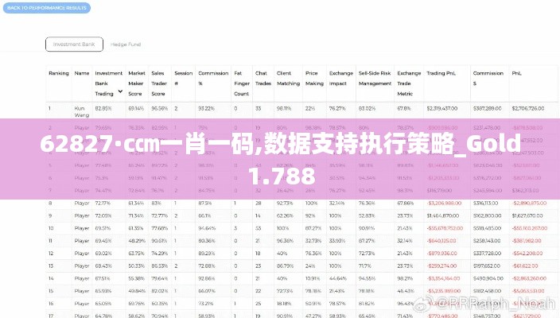Sort by Trading PnL column header
Screen dimensions: 560x318
(x=441, y=73)
